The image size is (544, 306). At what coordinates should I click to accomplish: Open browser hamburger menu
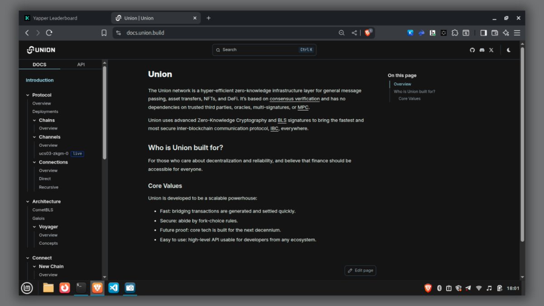517,33
